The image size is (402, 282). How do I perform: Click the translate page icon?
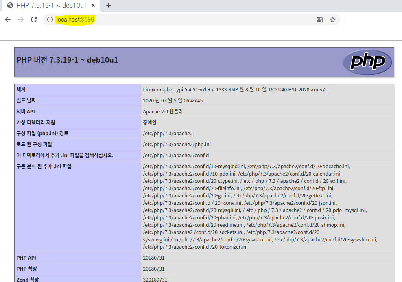pos(320,20)
